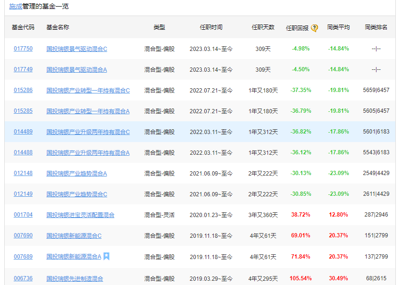Select the -4.50% return value
The image size is (401, 285).
tap(301, 69)
